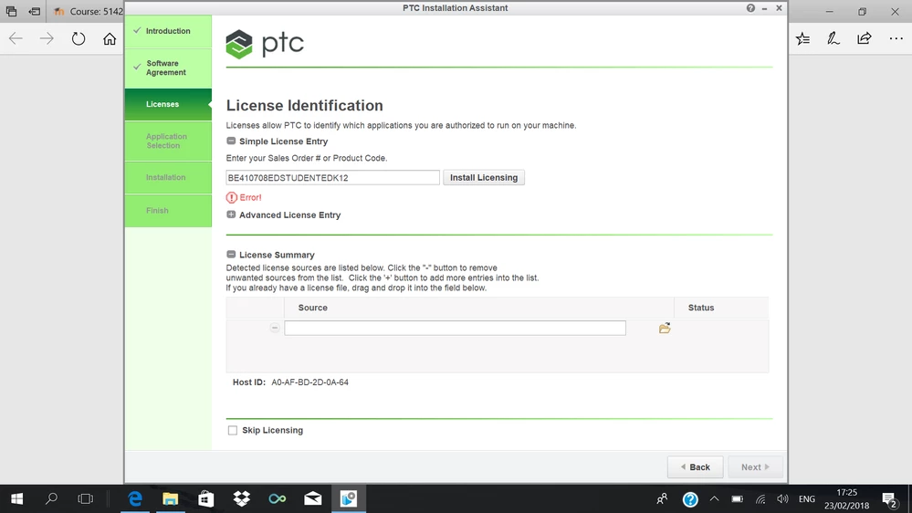Remove the license source with minus button

tap(275, 328)
